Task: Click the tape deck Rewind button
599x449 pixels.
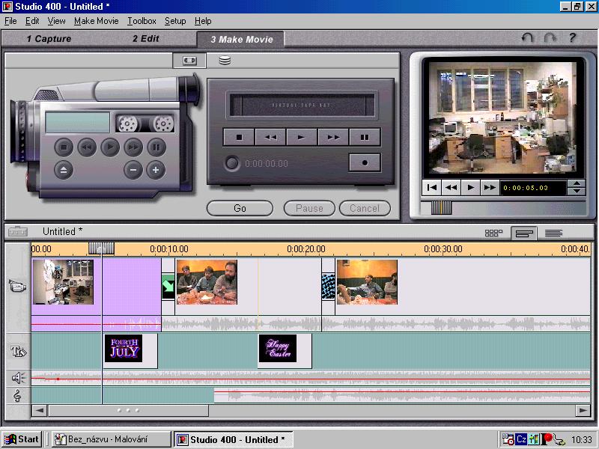Action: pos(270,137)
